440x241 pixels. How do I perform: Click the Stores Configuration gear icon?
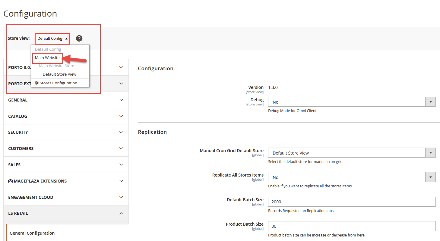(x=37, y=83)
